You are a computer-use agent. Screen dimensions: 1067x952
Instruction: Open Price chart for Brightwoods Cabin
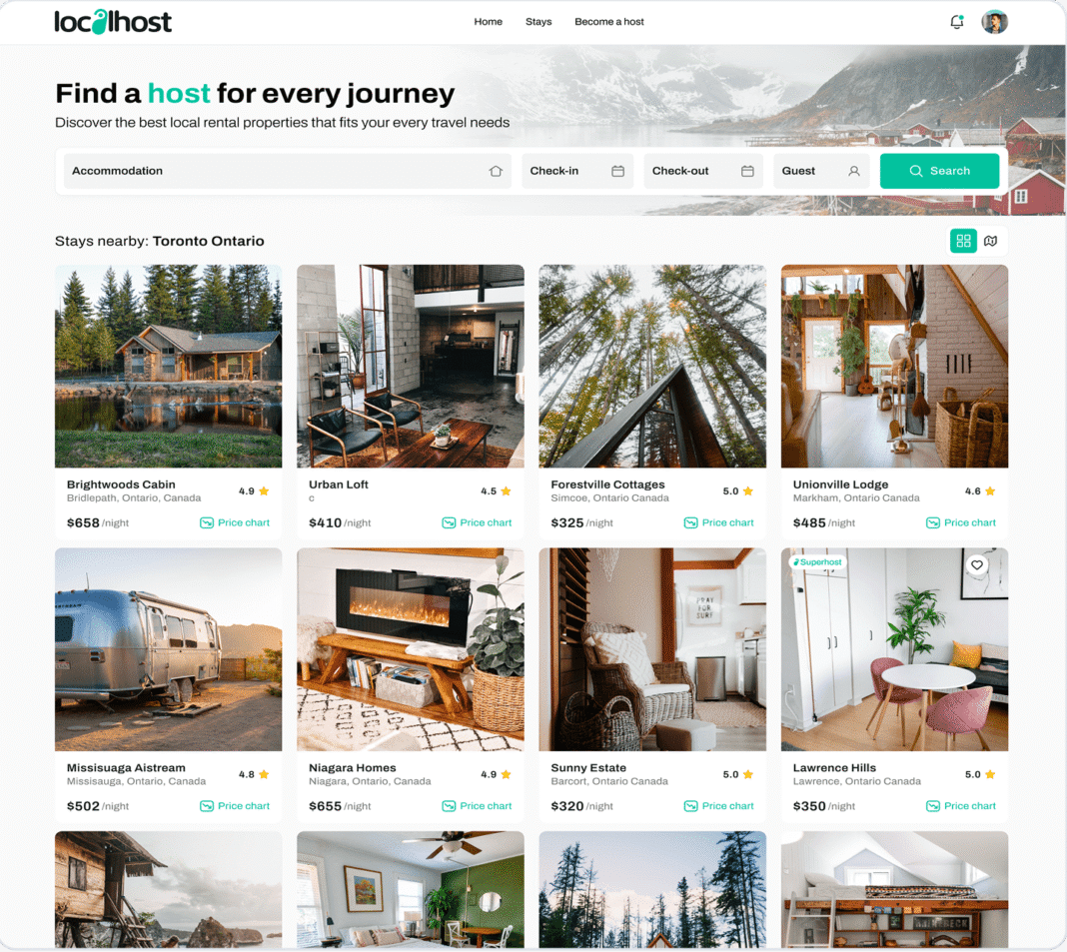point(235,522)
